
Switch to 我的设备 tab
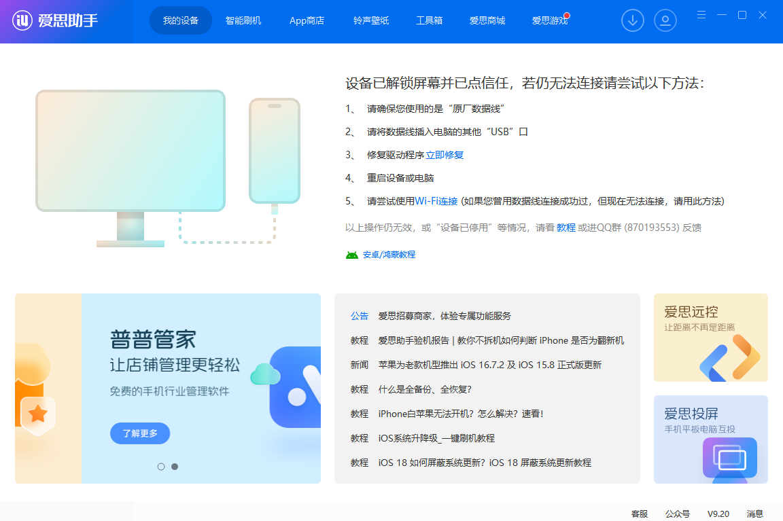pos(181,20)
